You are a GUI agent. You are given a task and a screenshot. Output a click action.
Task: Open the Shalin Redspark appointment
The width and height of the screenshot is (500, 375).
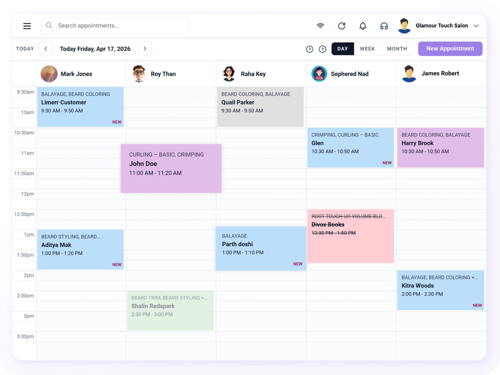coord(170,311)
